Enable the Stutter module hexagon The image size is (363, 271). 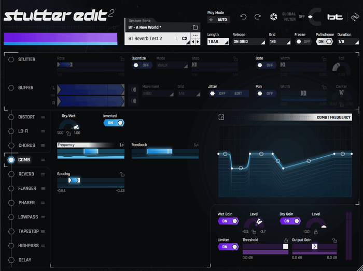coord(11,59)
